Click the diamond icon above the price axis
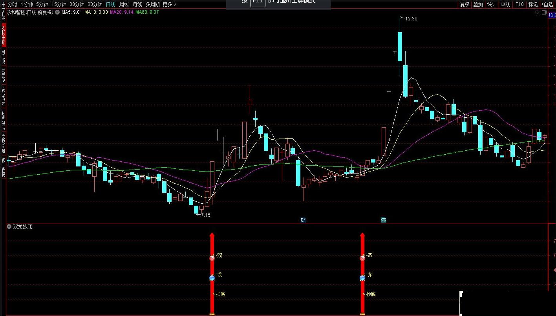The width and height of the screenshot is (556, 316). [537, 13]
